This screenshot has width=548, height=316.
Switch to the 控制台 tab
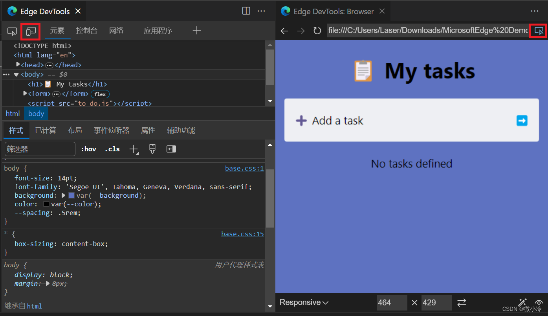click(x=86, y=31)
